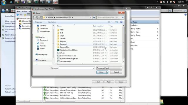Screen dimensions: 188x105
Task: Refresh the address bar location
Action: point(94,17)
